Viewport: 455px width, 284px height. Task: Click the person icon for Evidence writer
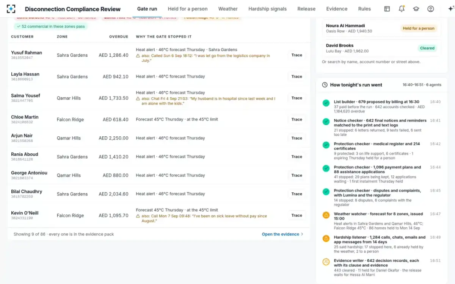pos(326,262)
